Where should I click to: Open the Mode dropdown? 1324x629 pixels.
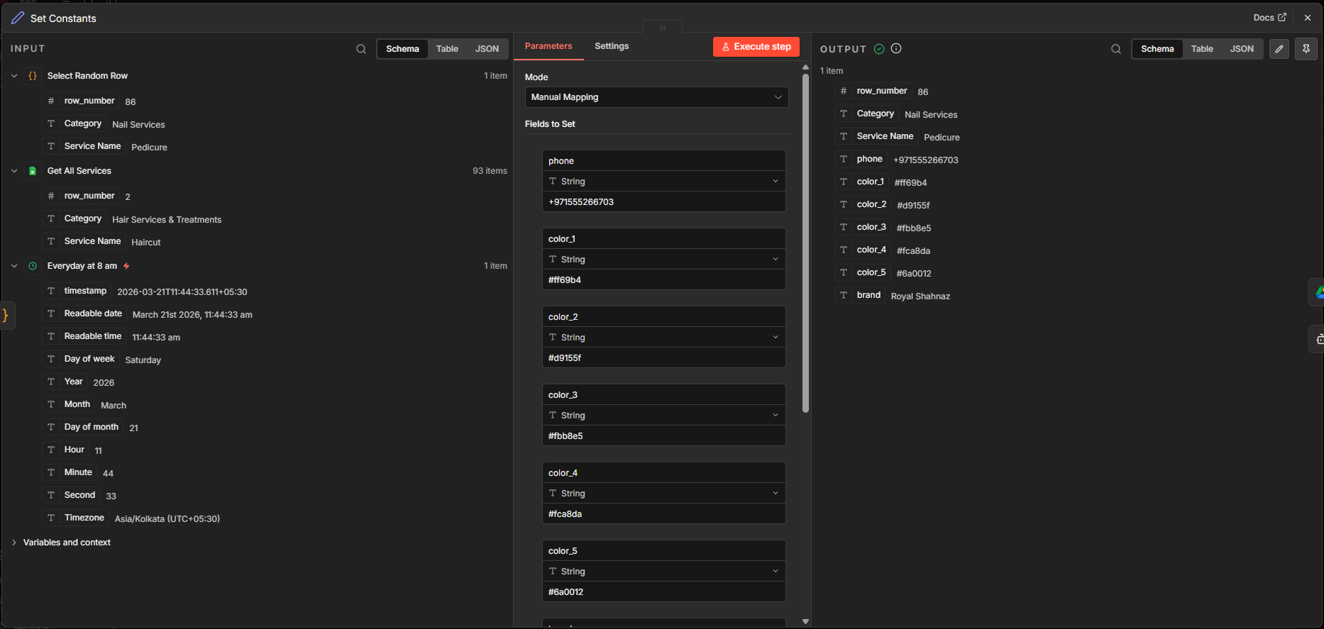pos(656,97)
